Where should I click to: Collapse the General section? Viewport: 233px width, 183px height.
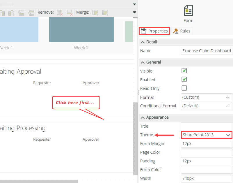[143, 62]
